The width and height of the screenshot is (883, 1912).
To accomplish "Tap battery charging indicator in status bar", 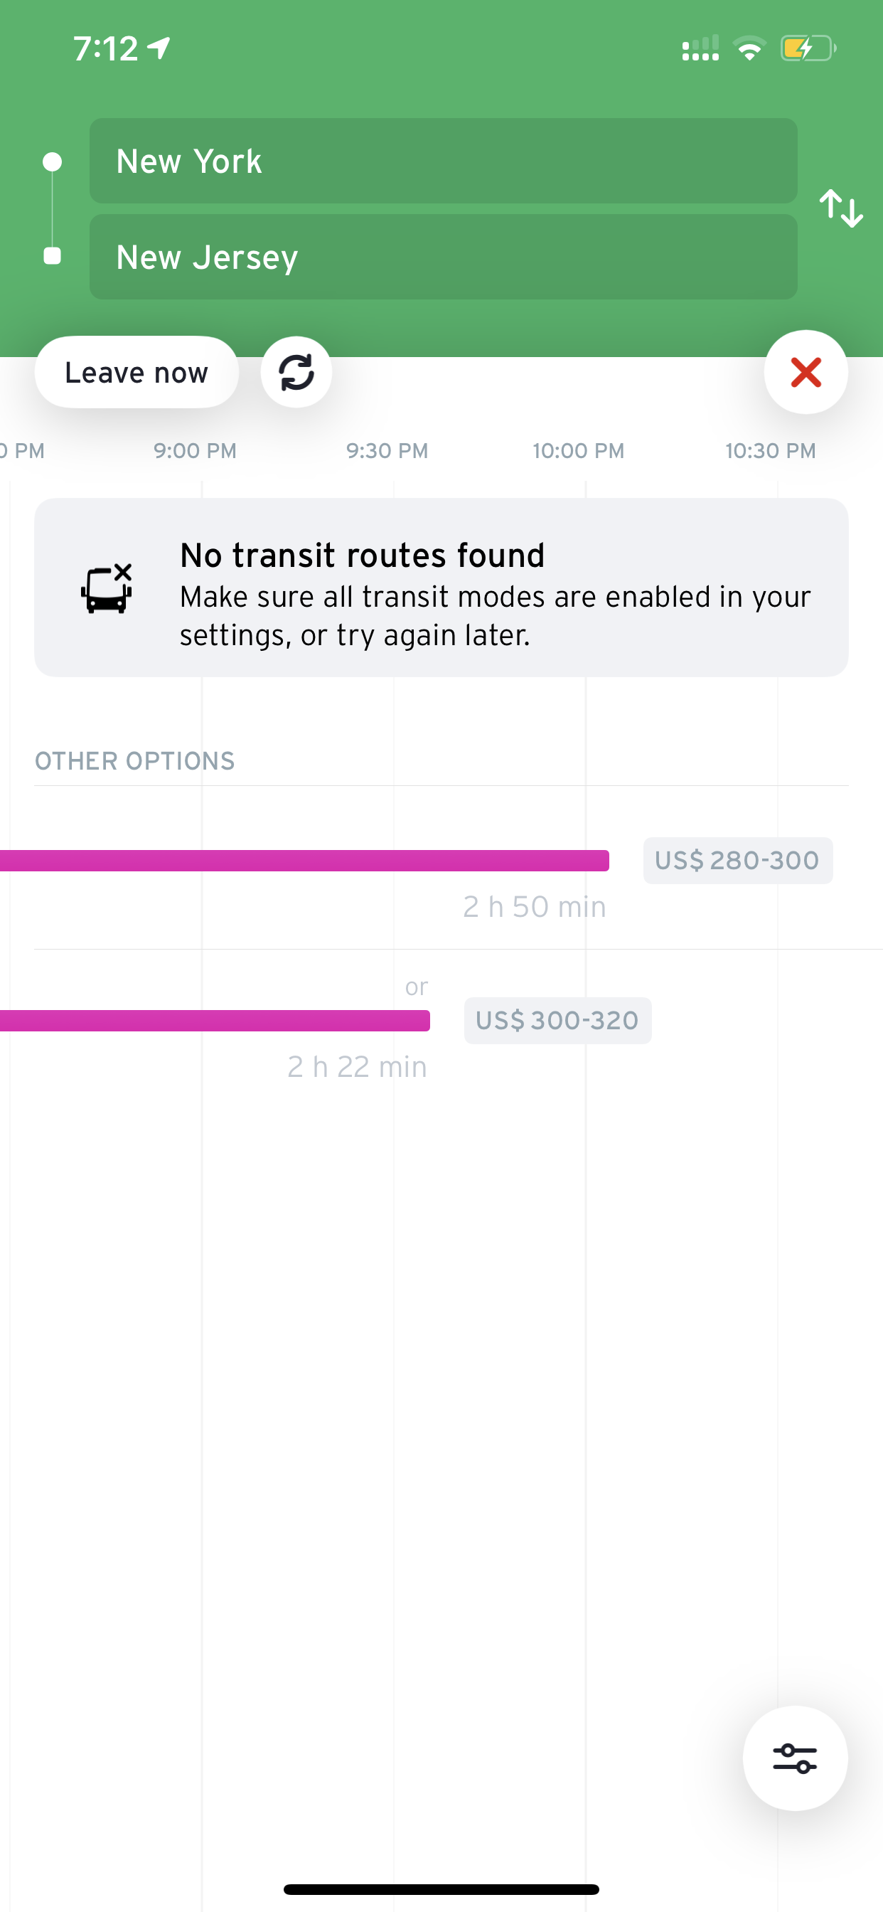I will point(808,49).
